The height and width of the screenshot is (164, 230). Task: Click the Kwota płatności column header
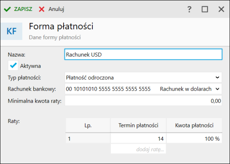[194, 125]
